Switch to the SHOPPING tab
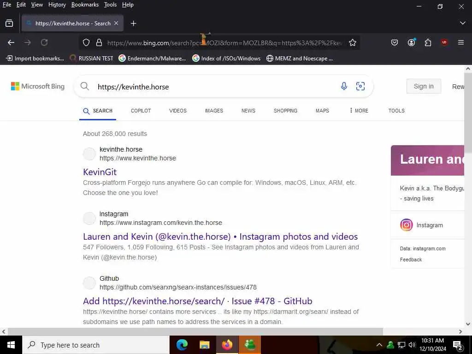Viewport: 472px width, 354px height. [x=285, y=111]
